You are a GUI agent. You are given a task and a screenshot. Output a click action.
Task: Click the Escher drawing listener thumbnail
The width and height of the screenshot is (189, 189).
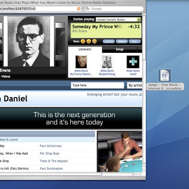[107, 62]
